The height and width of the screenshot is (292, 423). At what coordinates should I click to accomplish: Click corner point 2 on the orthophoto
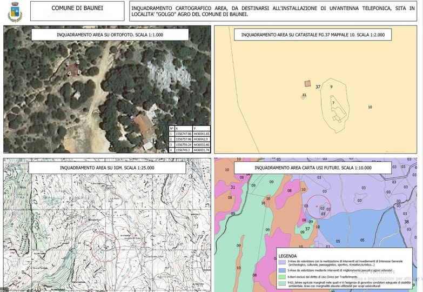point(78,63)
